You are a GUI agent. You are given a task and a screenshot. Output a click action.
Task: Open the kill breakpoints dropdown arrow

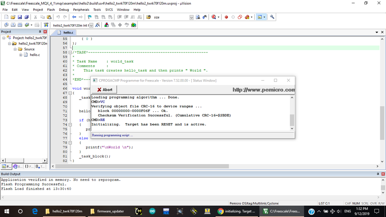(252, 17)
